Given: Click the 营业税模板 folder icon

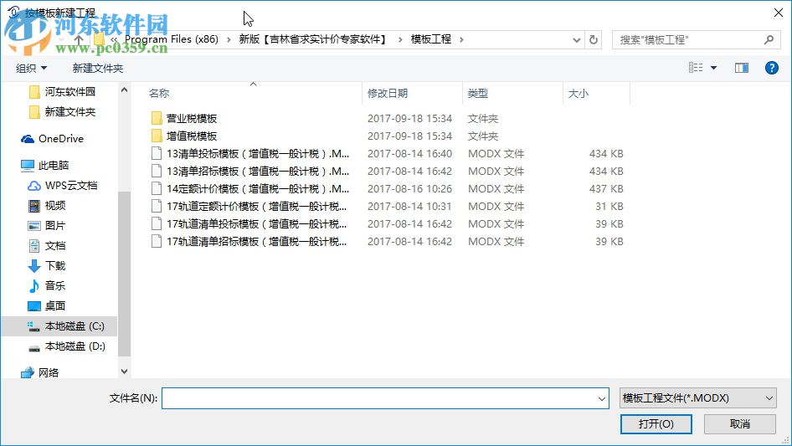Looking at the screenshot, I should tap(157, 118).
